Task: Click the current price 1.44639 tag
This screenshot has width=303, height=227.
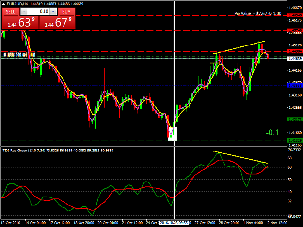Action: click(x=294, y=58)
